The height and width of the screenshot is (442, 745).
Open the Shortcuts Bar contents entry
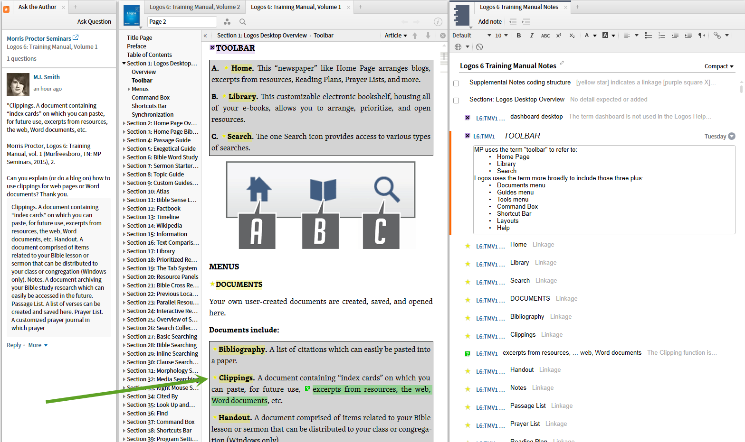point(149,106)
